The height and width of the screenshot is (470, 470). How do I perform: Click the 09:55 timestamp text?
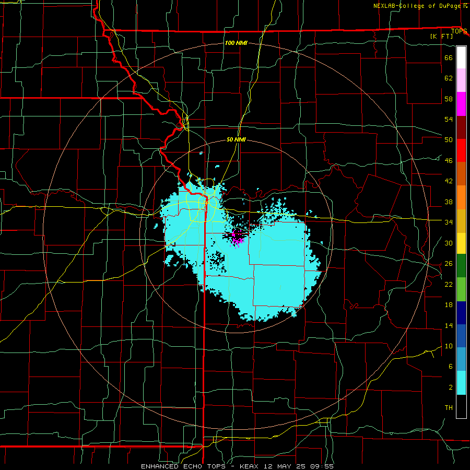click(322, 466)
